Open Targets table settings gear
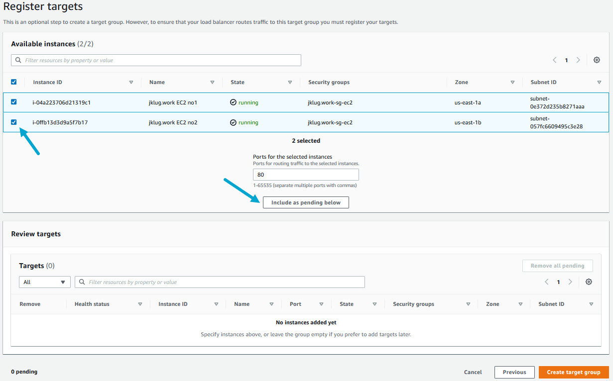 pyautogui.click(x=589, y=282)
